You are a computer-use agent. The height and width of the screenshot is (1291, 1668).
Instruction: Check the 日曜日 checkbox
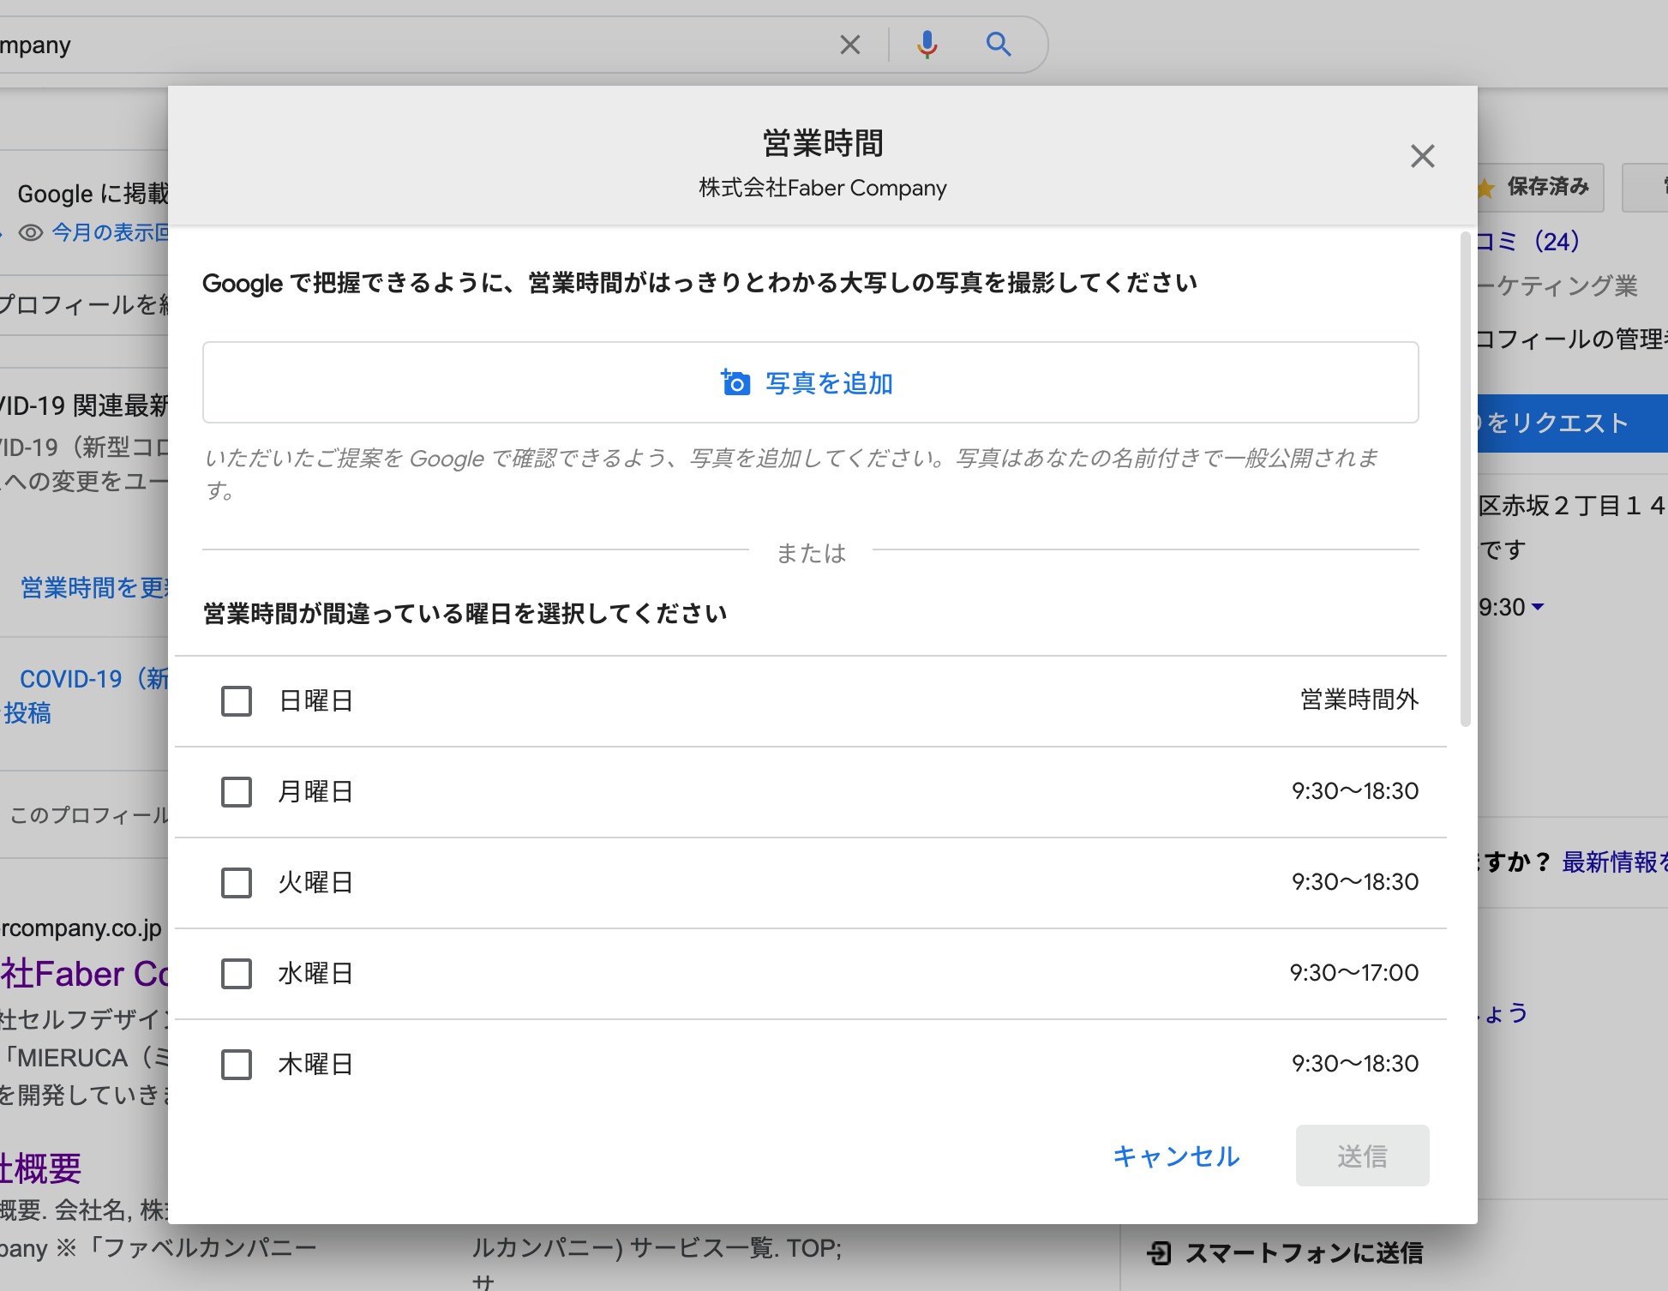[237, 701]
